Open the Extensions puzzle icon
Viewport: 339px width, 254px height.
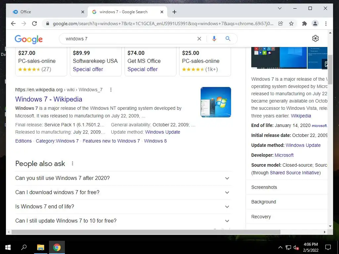coord(305,23)
